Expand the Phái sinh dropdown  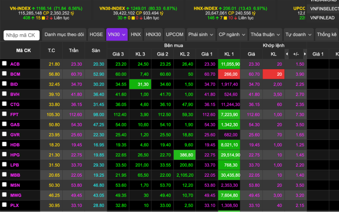click(x=201, y=35)
